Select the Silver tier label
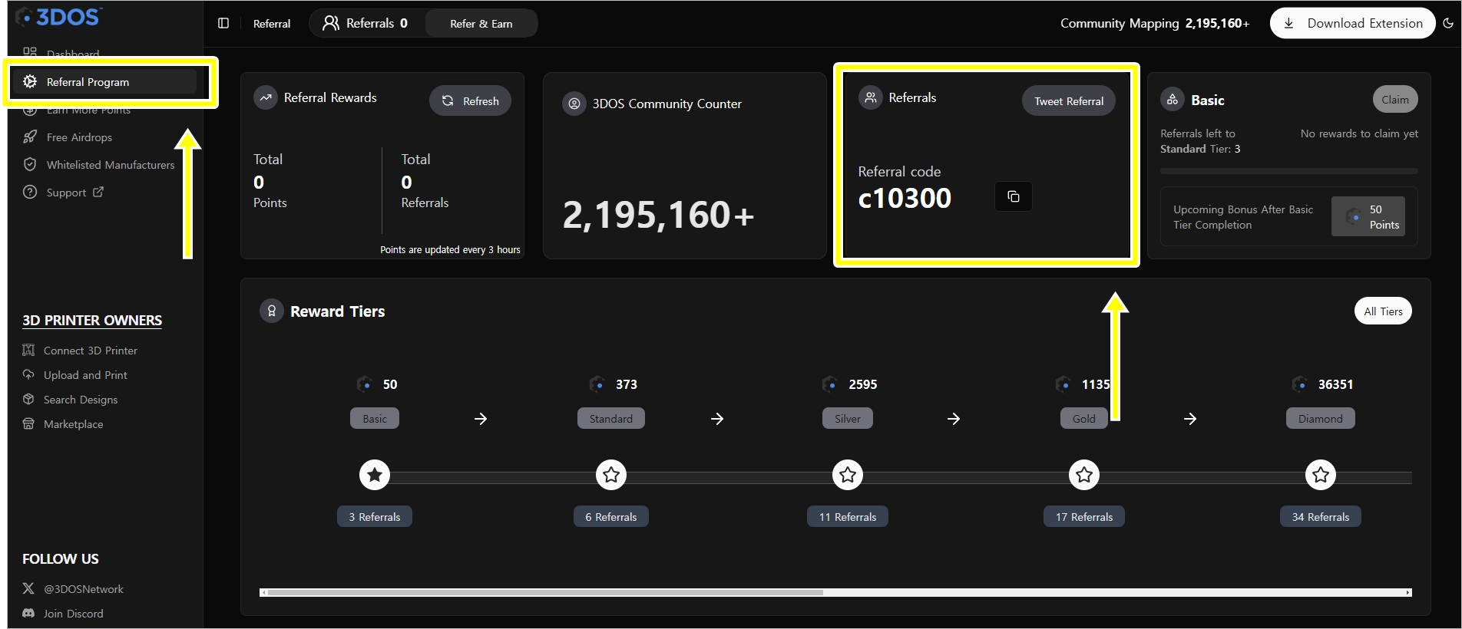Image resolution: width=1462 pixels, height=629 pixels. [x=848, y=418]
